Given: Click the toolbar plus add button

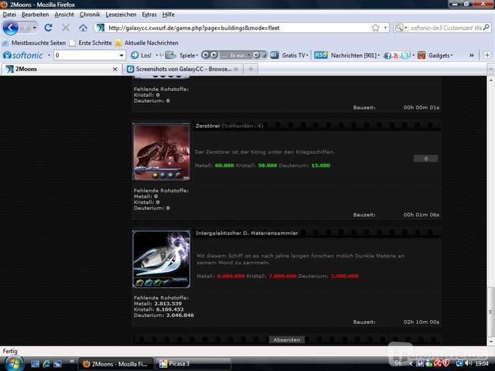Looking at the screenshot, I should (x=487, y=55).
